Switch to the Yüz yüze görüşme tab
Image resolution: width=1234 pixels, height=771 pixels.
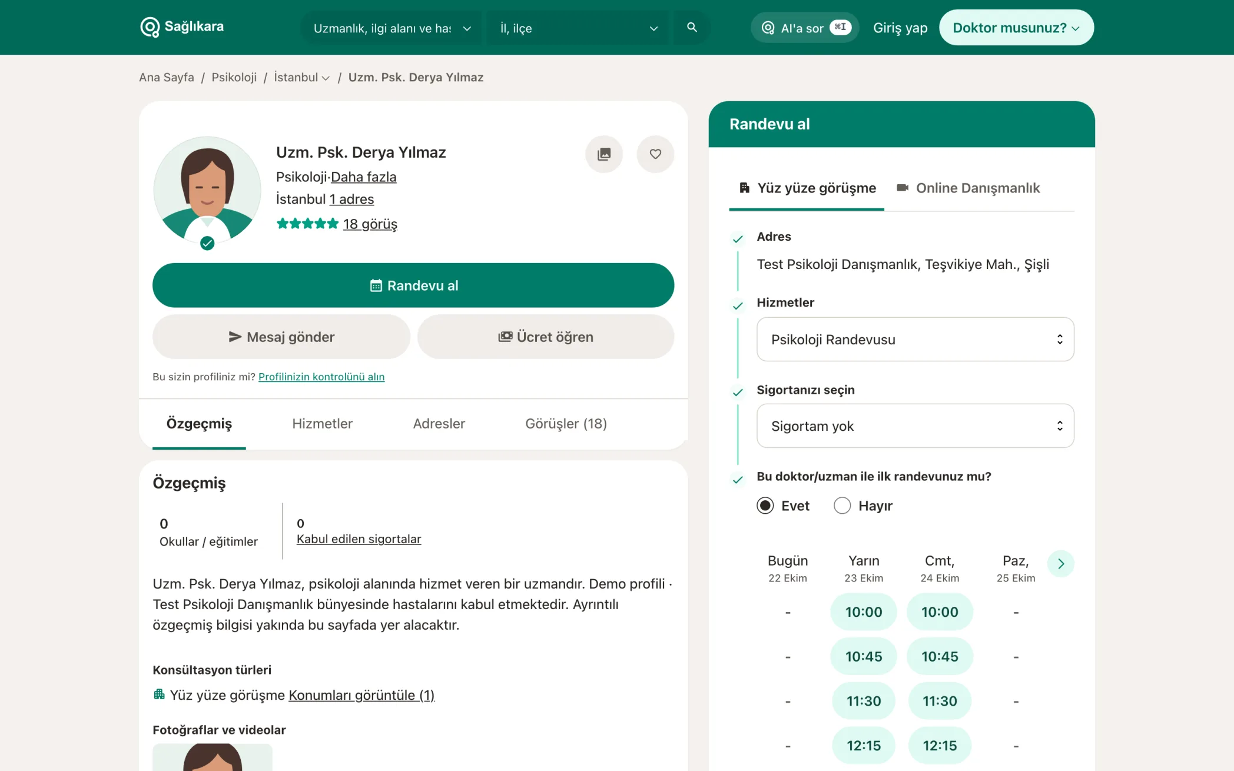click(x=807, y=188)
